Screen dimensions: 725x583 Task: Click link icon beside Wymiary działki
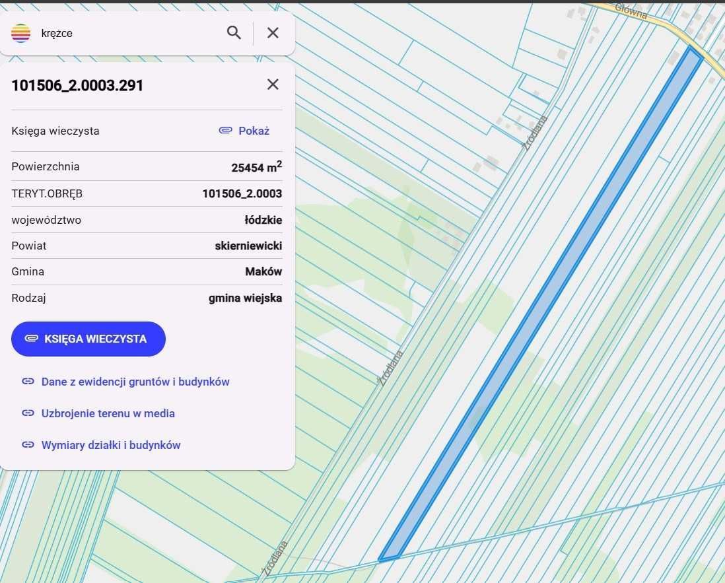(28, 445)
